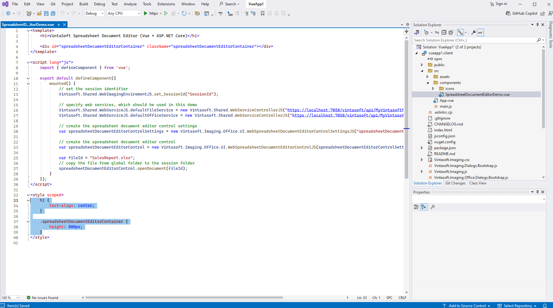Toggle the Preview Selected Items button
The width and height of the screenshot is (553, 308).
point(480,32)
